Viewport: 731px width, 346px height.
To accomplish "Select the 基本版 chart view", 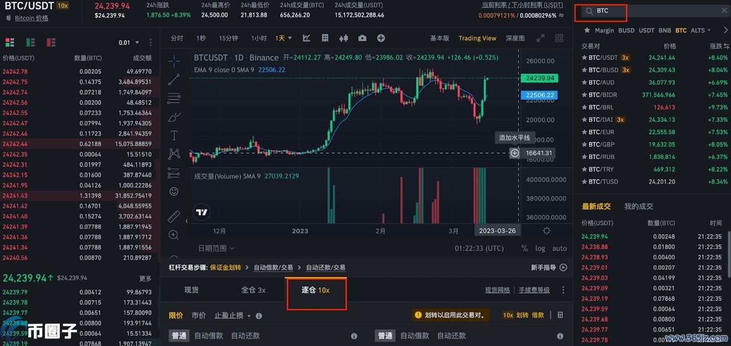I will click(440, 38).
